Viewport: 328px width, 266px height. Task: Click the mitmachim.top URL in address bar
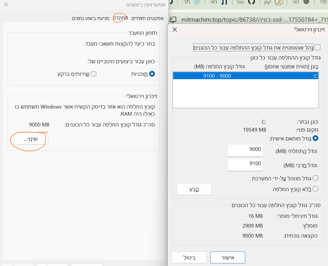coord(254,20)
